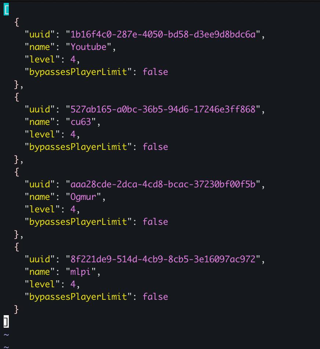Click the false value in cu63's entry

tap(155, 147)
